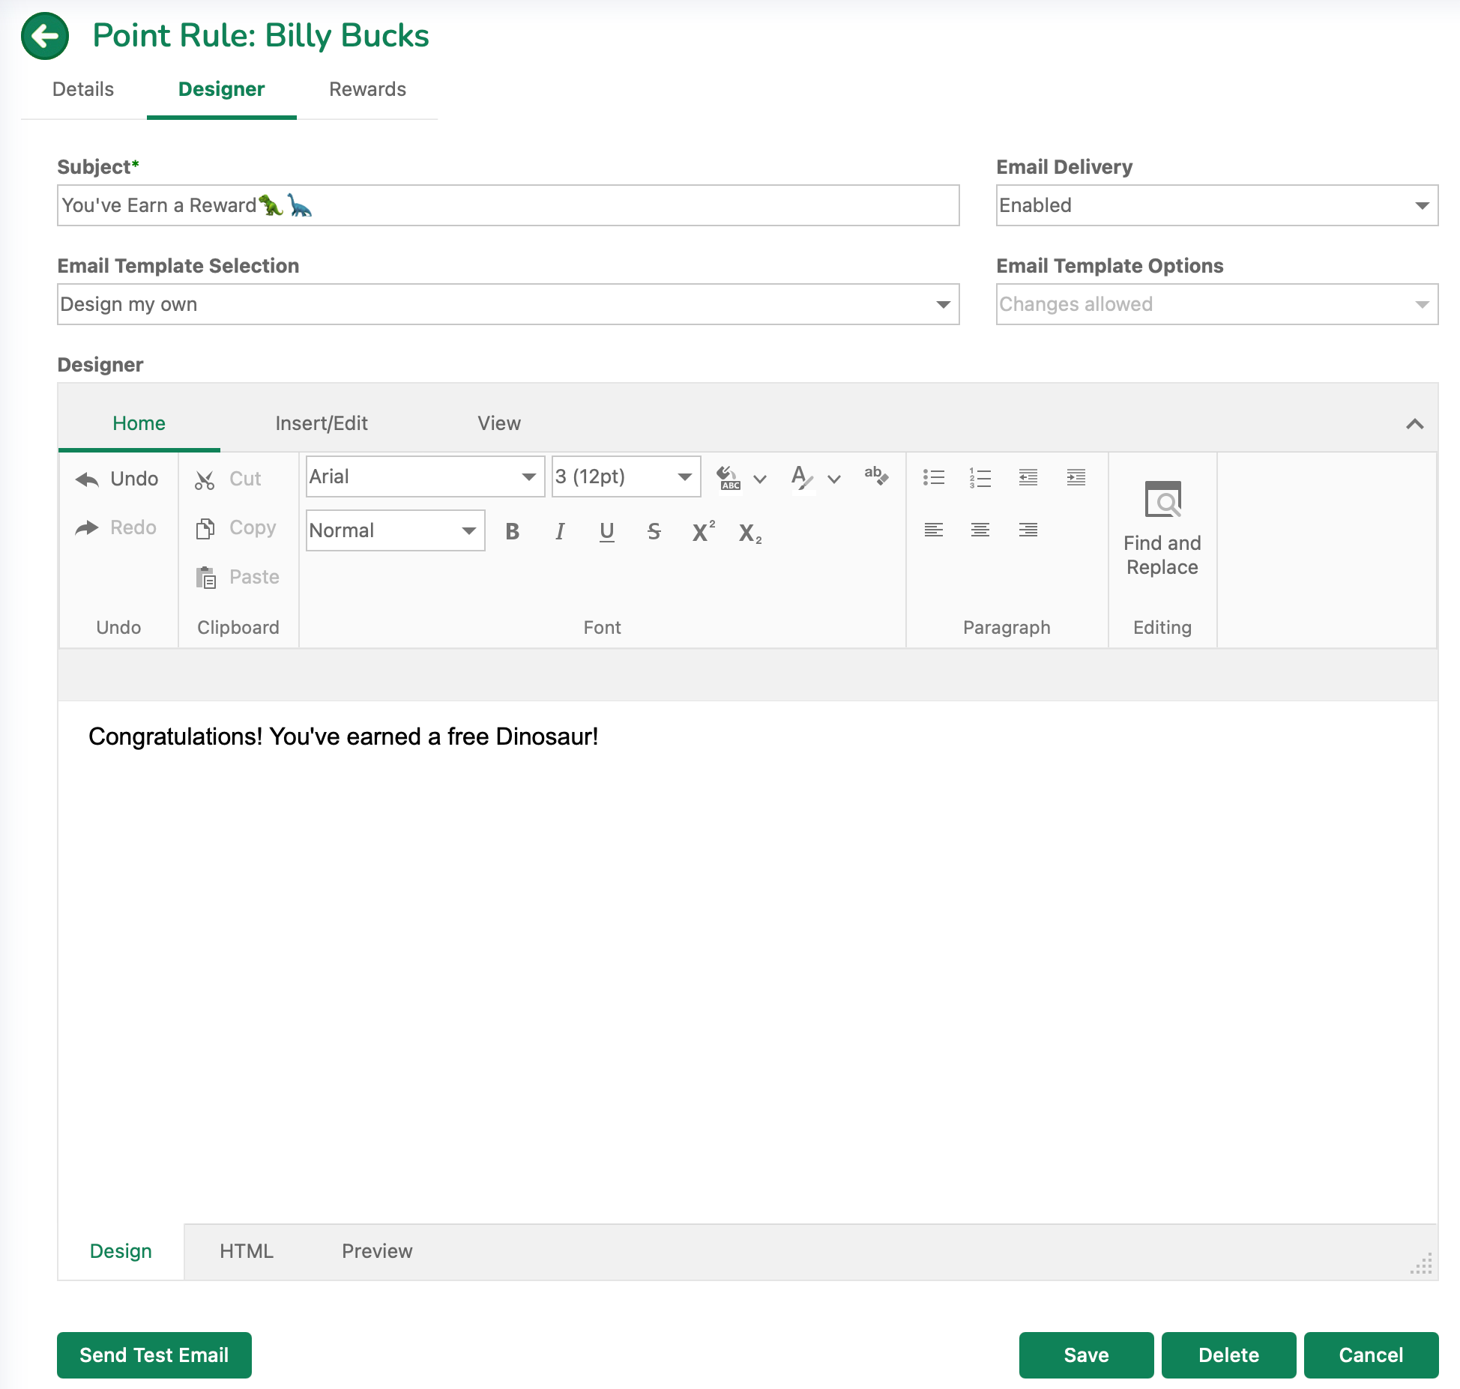The height and width of the screenshot is (1389, 1460).
Task: Toggle italic formatting
Action: click(559, 531)
